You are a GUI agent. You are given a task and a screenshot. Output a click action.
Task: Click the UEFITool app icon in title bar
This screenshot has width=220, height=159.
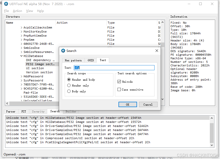coord(6,4)
